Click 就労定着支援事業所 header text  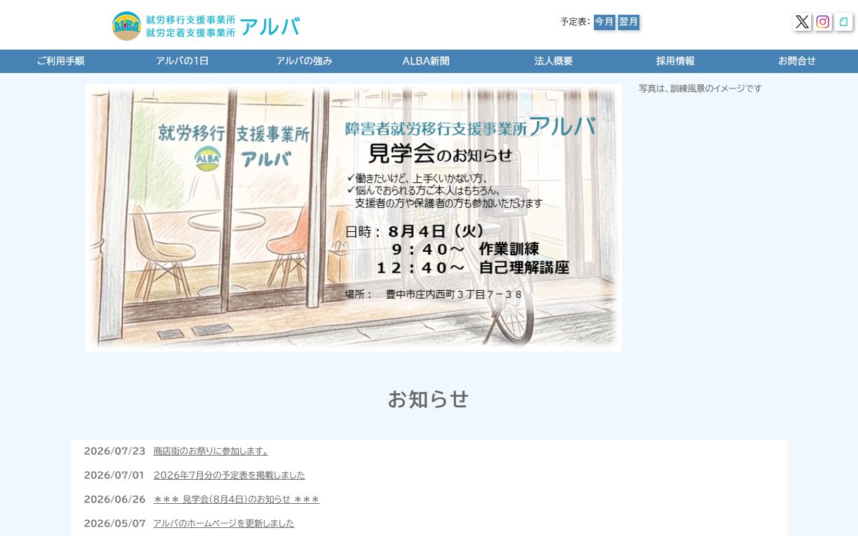tap(190, 32)
